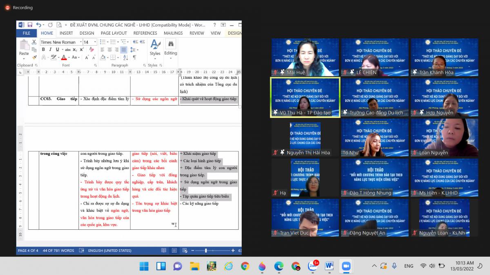Switch to the PAGE LAYOUT tab
490x275 pixels.
coord(114,33)
